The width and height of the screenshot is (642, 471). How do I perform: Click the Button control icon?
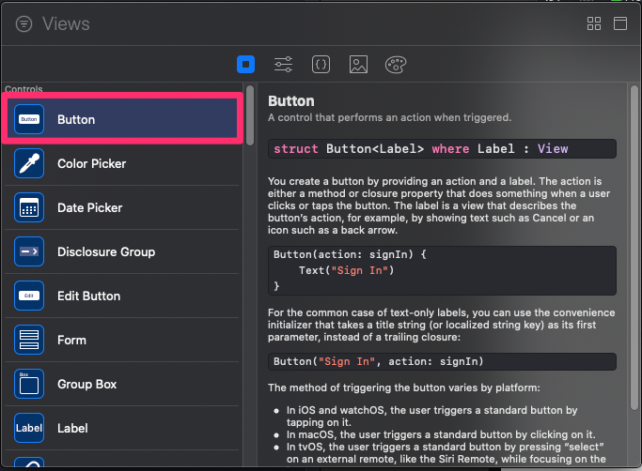pos(29,119)
